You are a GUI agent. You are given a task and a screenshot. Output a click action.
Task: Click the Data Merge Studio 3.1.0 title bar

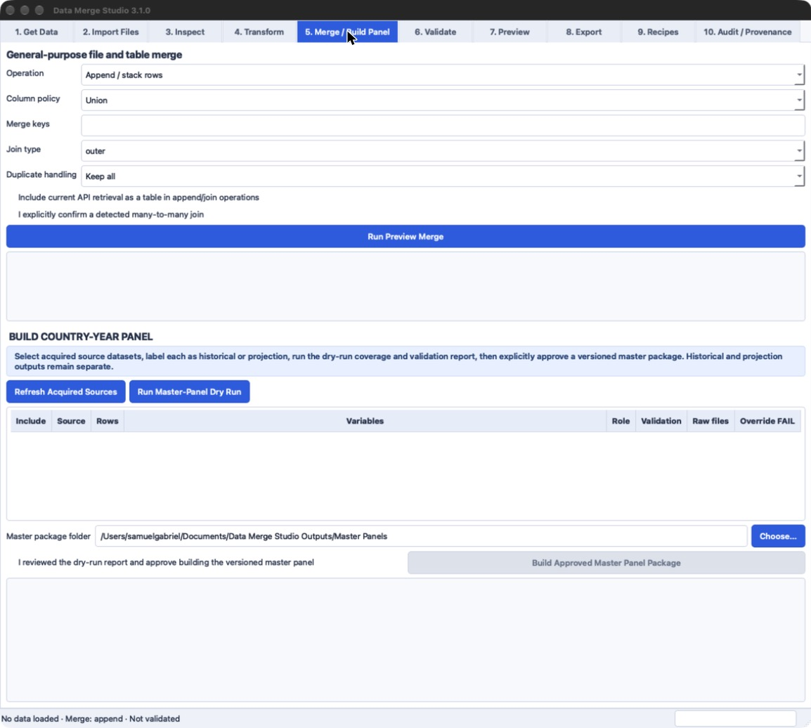click(405, 11)
